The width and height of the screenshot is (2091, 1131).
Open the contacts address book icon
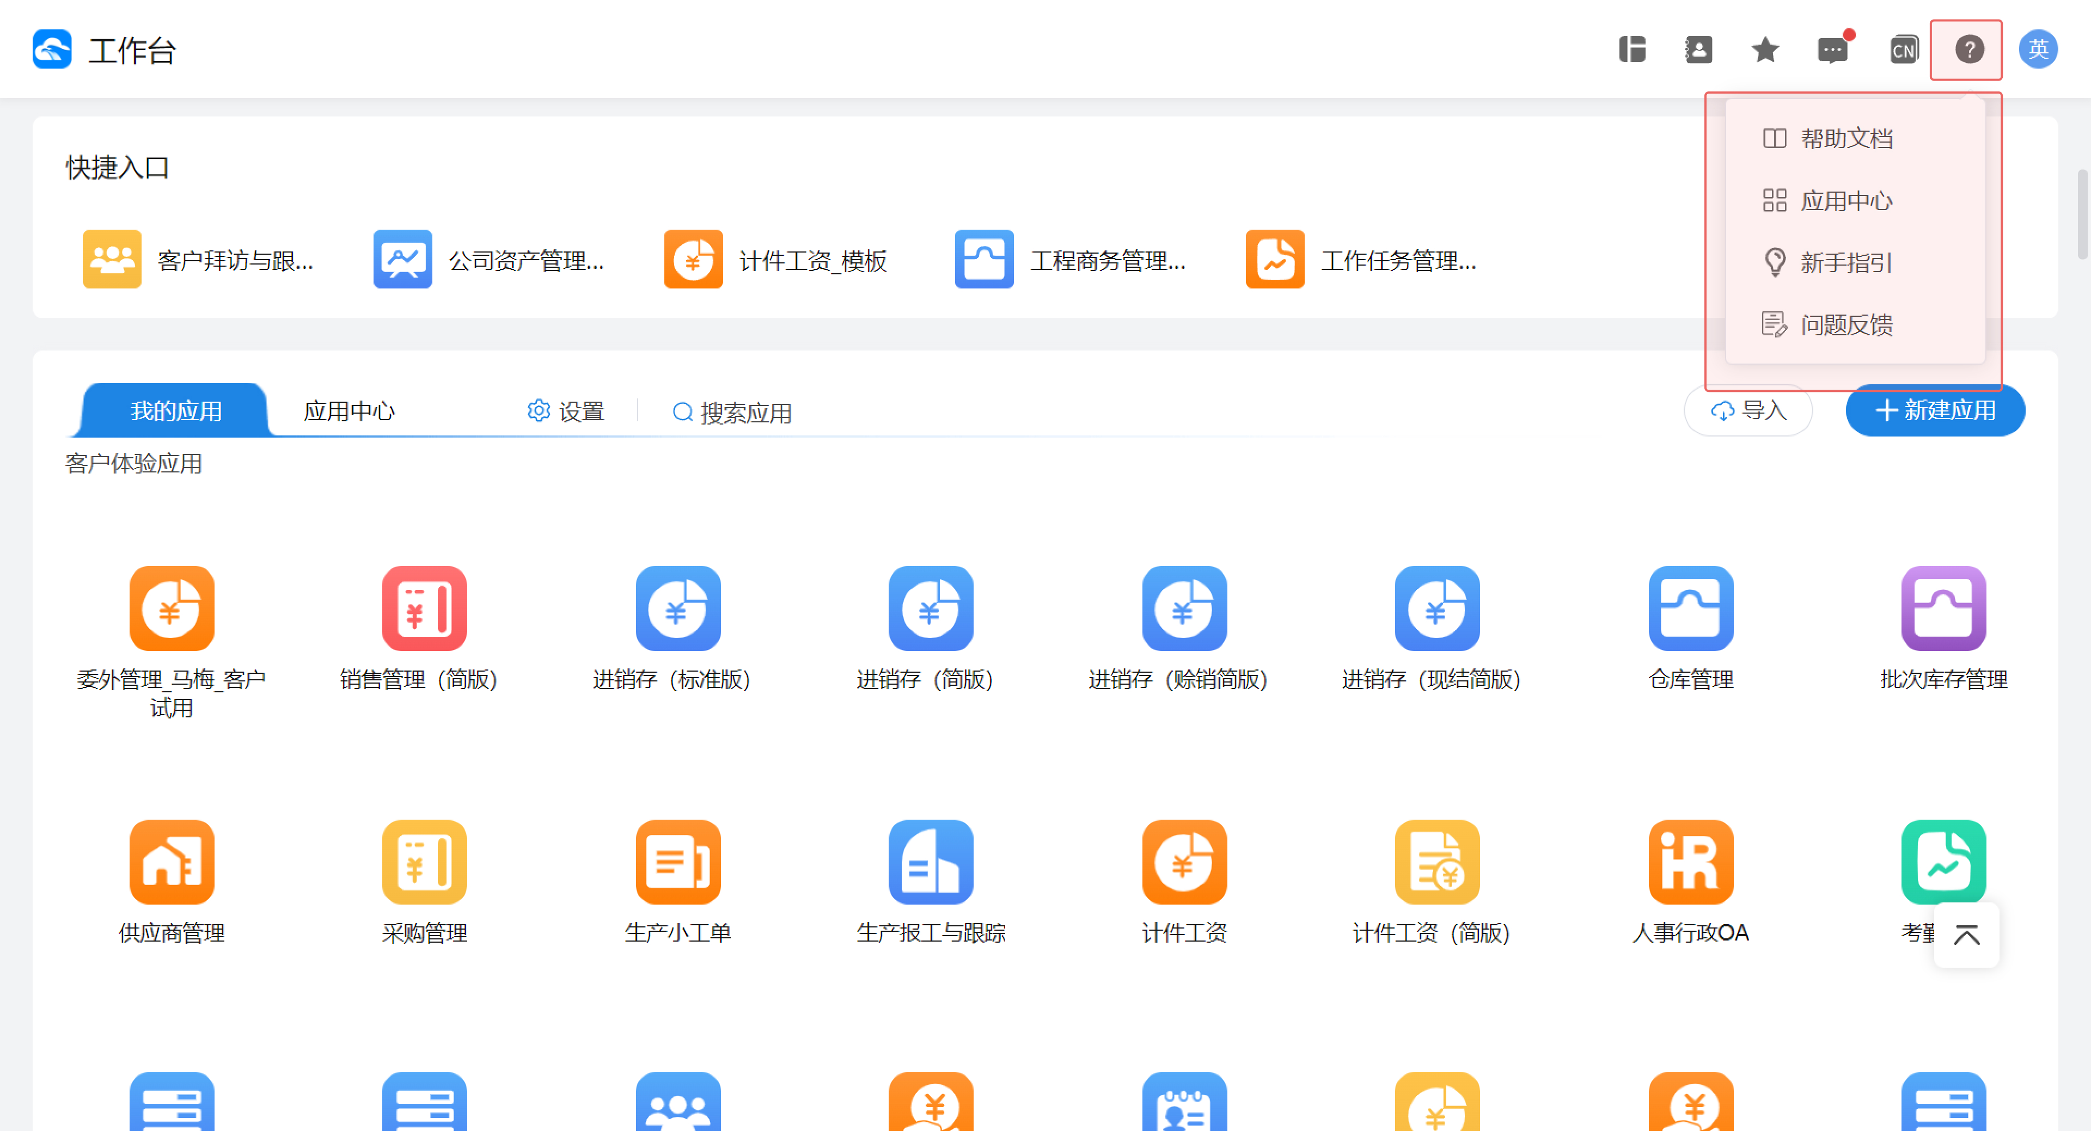(x=1698, y=50)
